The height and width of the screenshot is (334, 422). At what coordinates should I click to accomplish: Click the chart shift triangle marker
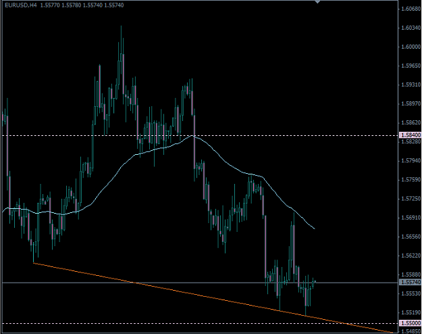coord(317,1)
